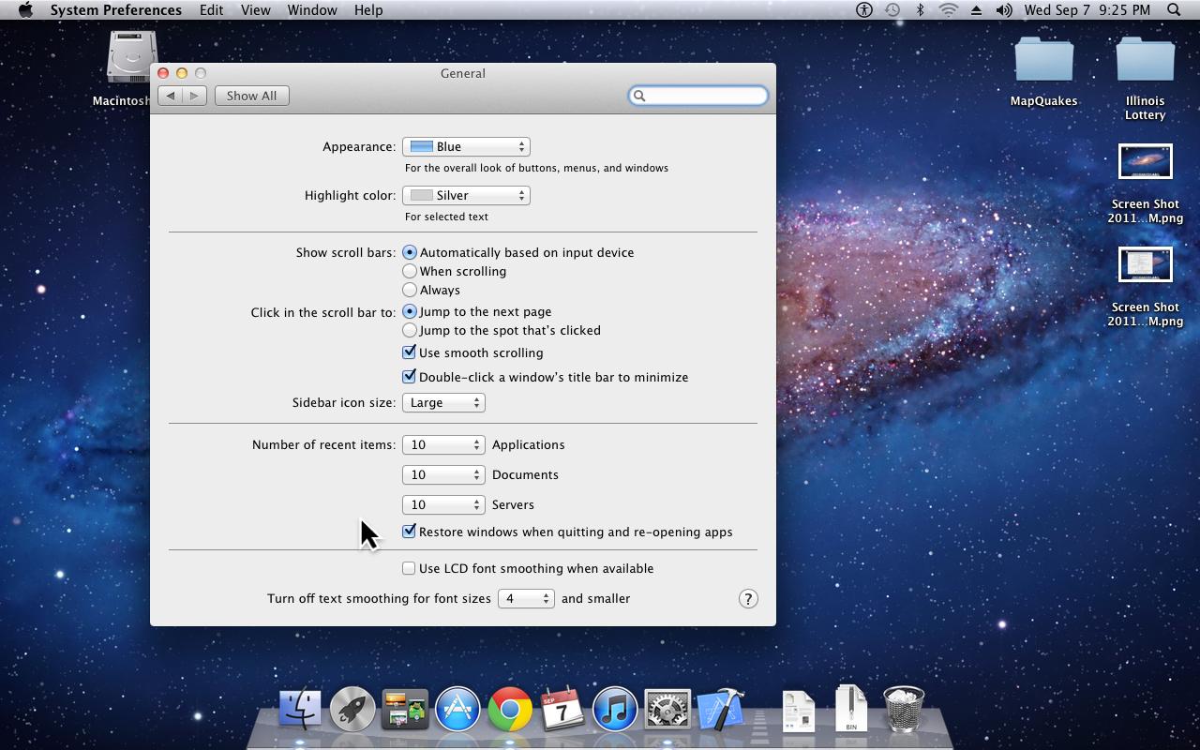The image size is (1200, 750).
Task: Open the Window menu
Action: pos(312,9)
